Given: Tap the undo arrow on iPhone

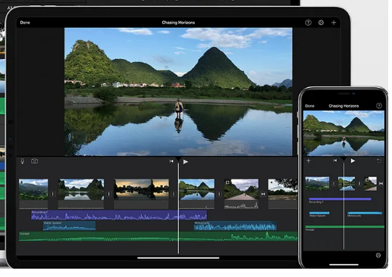Looking at the screenshot, I should [x=379, y=160].
